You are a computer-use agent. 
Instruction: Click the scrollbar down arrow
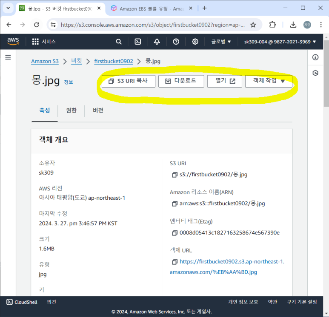pyautogui.click(x=326, y=314)
